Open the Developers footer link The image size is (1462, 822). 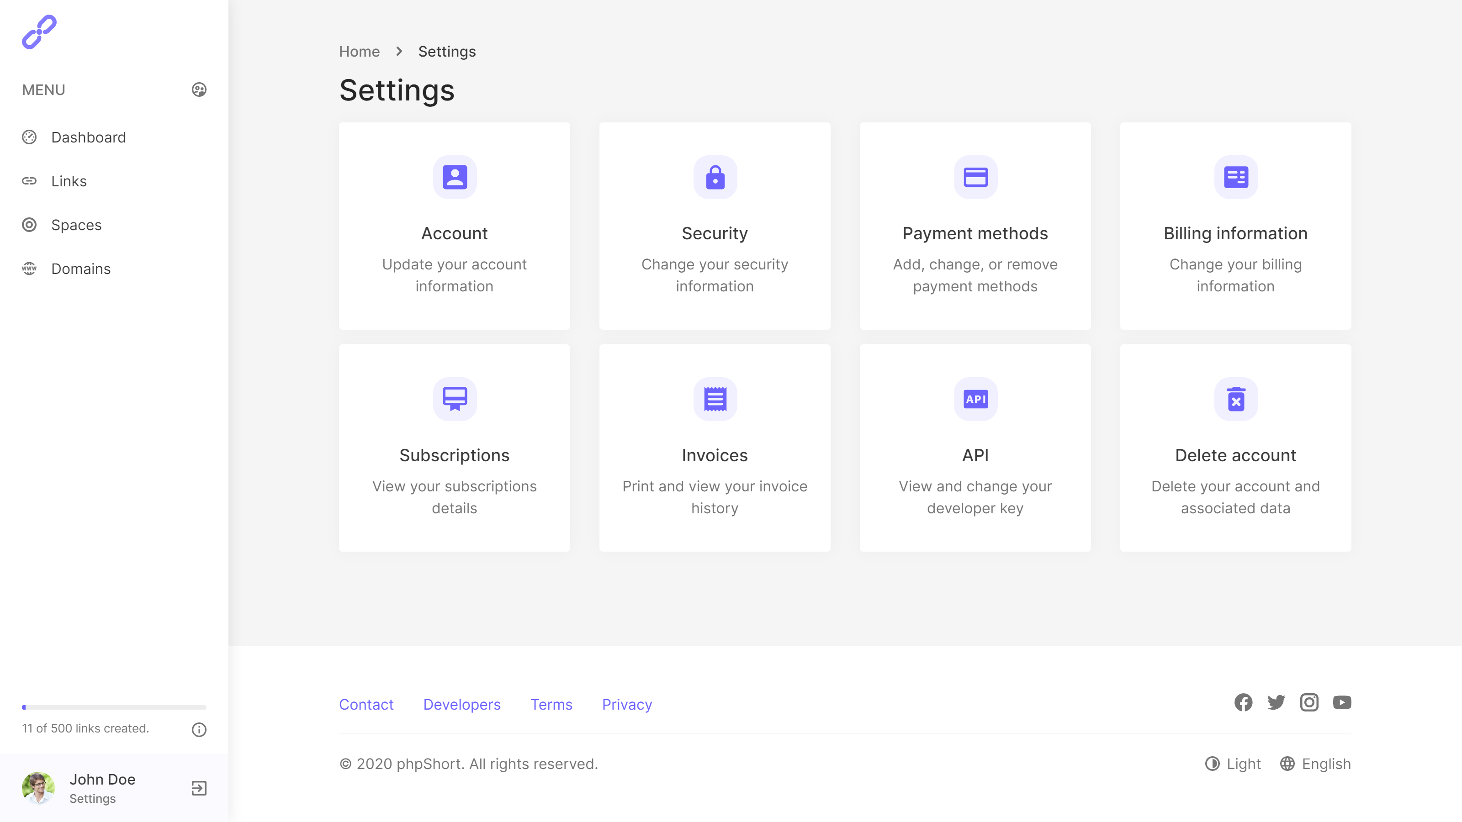tap(461, 705)
